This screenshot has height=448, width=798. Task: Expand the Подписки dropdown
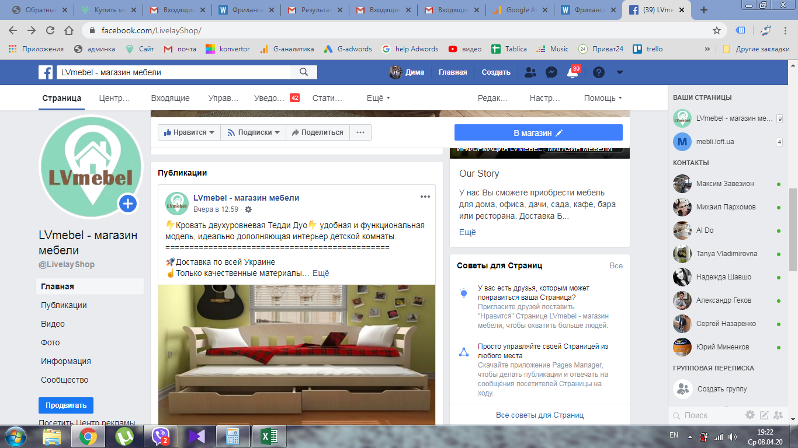(x=254, y=132)
